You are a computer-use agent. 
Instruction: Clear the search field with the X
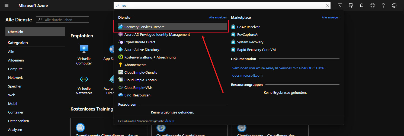[327, 5]
